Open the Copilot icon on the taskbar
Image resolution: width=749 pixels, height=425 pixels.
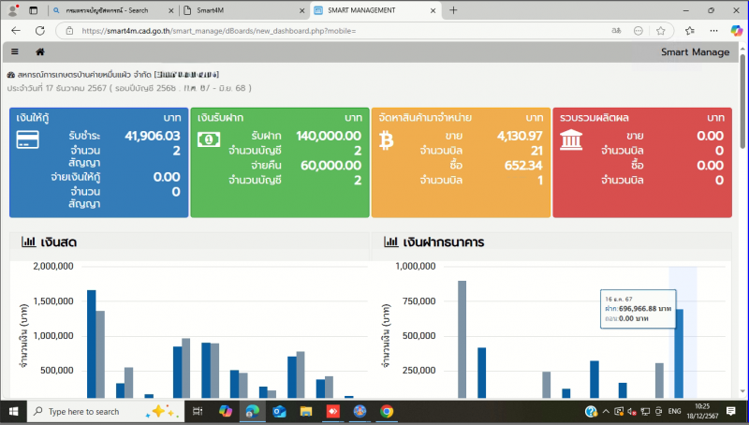pyautogui.click(x=225, y=411)
